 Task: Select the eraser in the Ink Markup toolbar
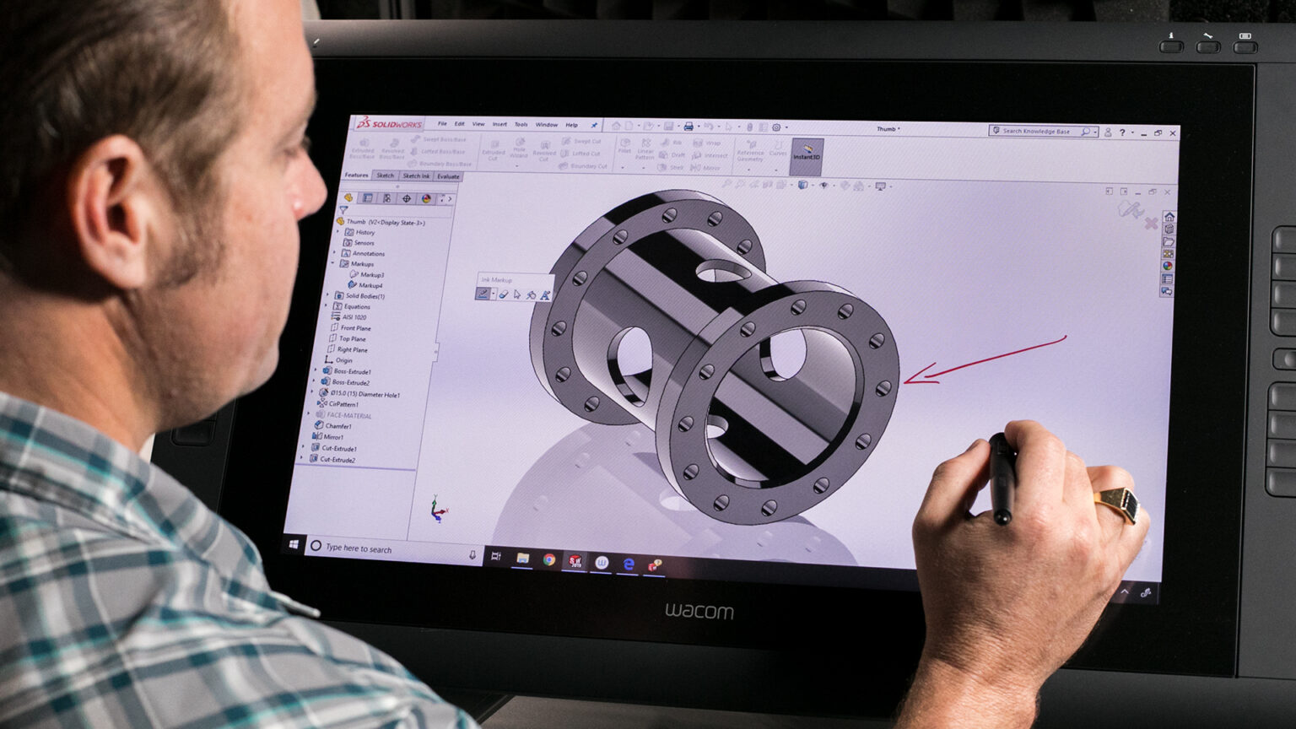pos(504,294)
